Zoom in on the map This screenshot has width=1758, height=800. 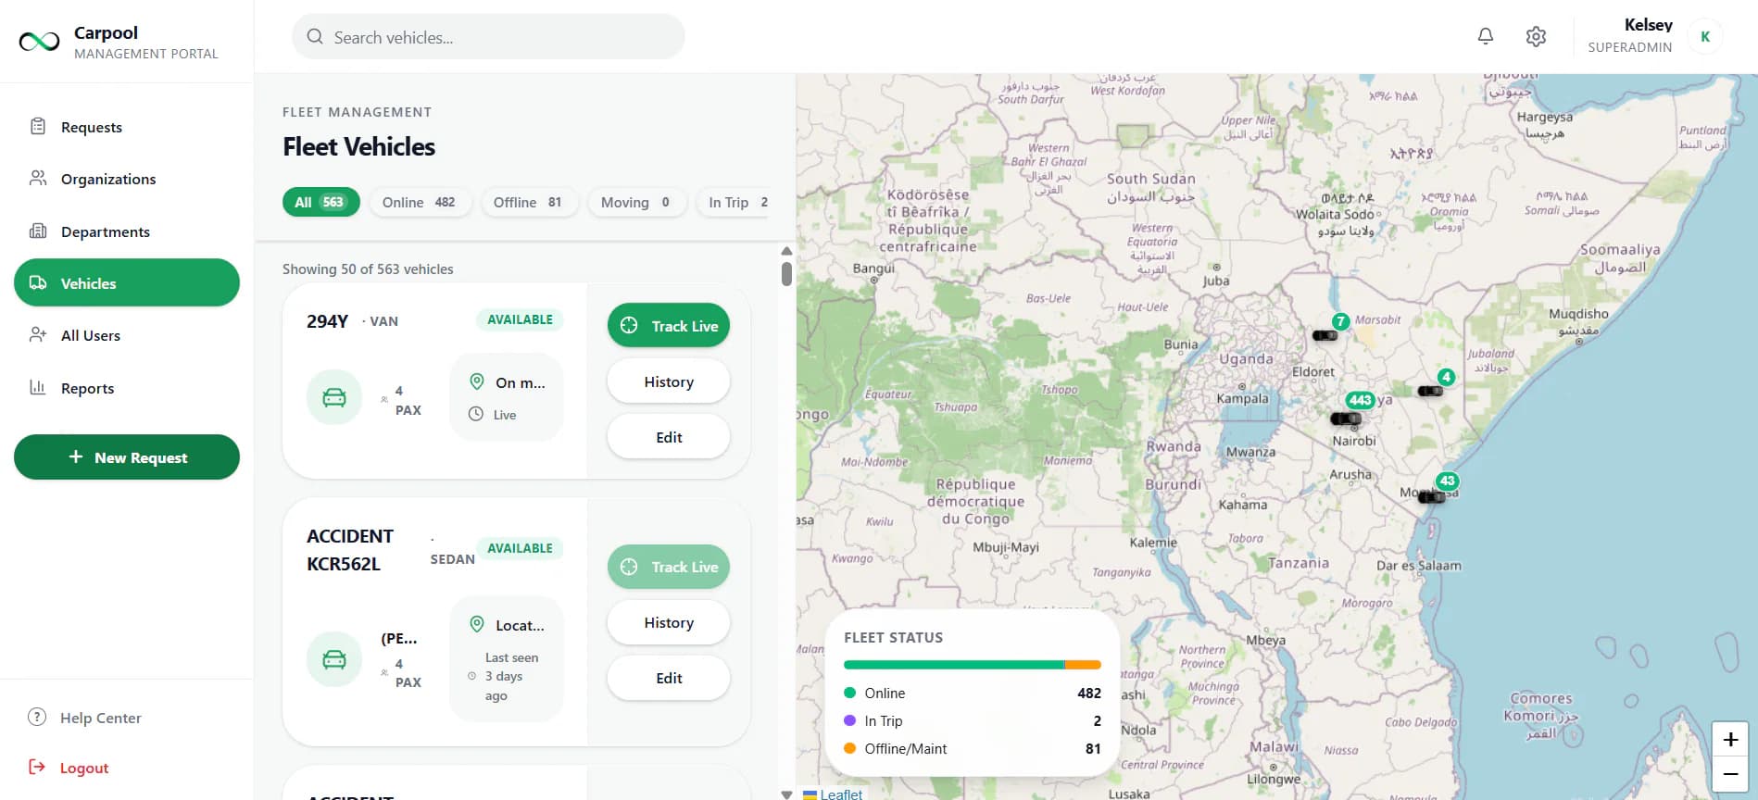click(x=1729, y=739)
